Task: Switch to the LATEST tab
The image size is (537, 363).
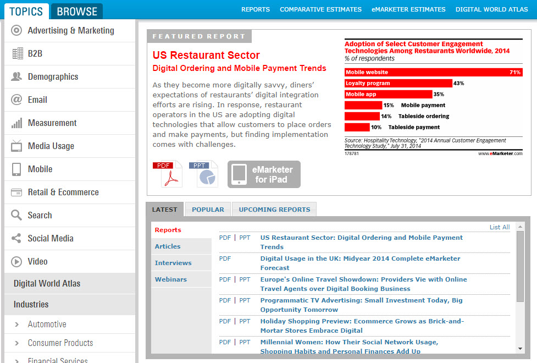Action: tap(165, 210)
